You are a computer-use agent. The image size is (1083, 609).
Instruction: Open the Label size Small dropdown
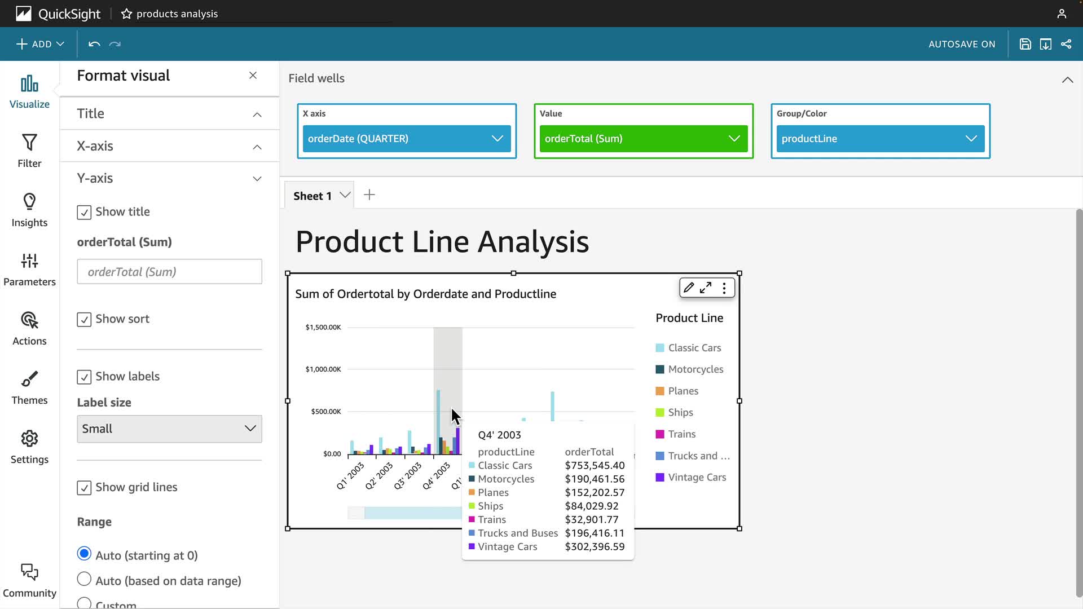[169, 429]
